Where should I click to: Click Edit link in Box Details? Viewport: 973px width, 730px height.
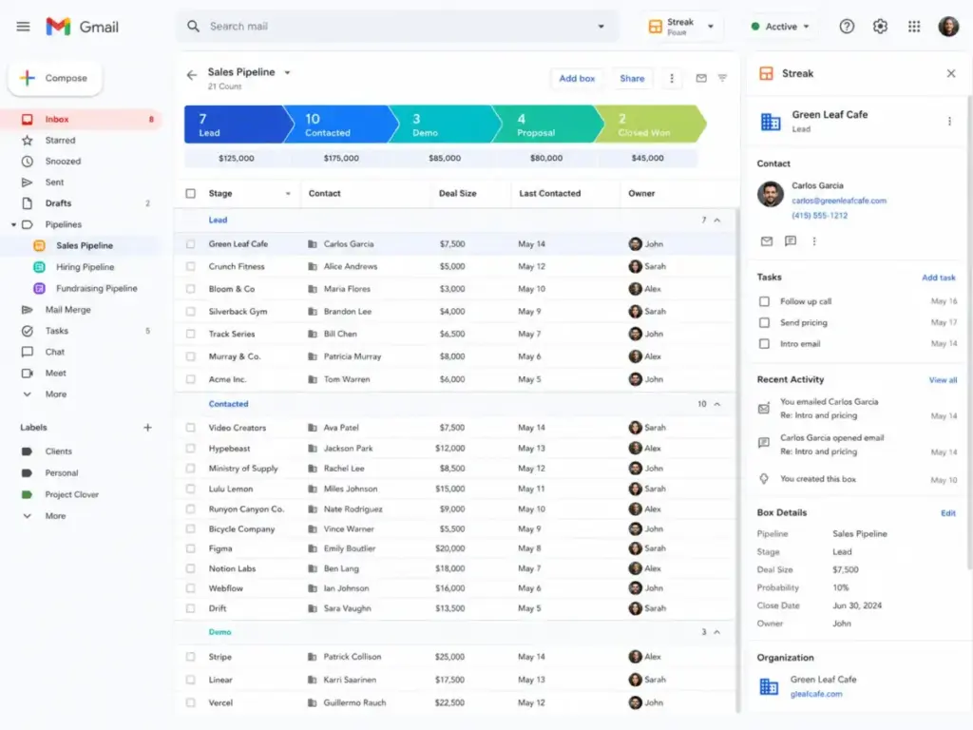click(x=947, y=513)
